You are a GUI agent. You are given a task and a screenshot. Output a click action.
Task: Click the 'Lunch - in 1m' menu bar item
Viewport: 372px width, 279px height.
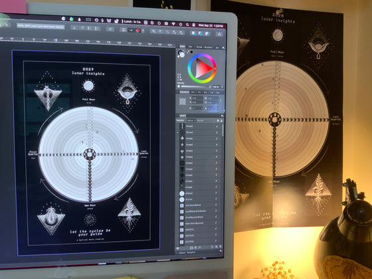pos(132,22)
